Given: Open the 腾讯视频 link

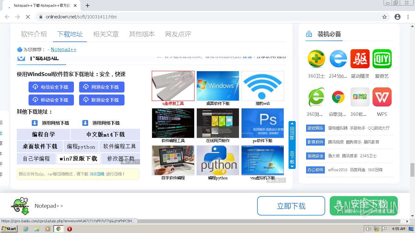Looking at the screenshot, I should pyautogui.click(x=336, y=142).
